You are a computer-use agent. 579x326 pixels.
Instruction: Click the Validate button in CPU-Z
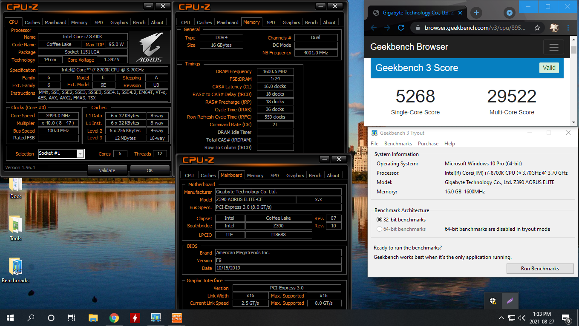tap(107, 170)
